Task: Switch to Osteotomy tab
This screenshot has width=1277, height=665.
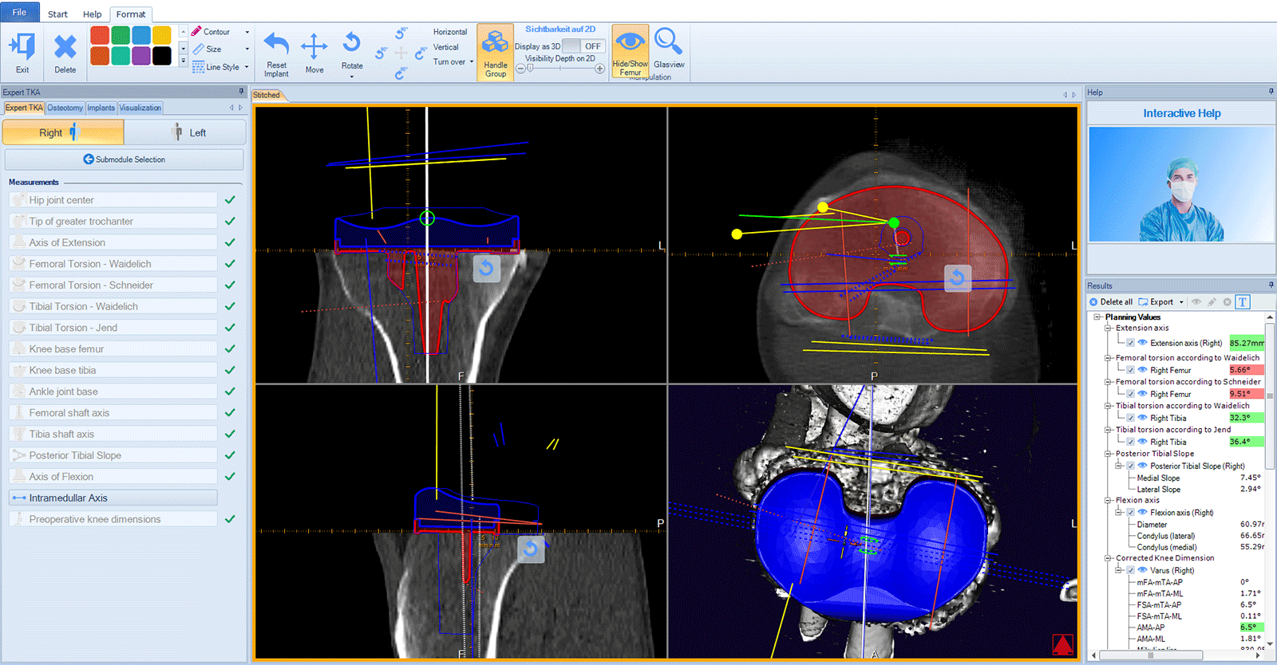Action: 65,108
